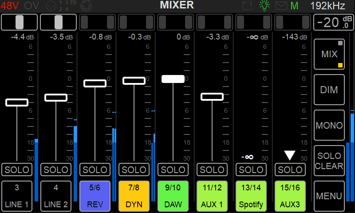Click the green M status indicator
The image size is (355, 213).
coord(294,6)
